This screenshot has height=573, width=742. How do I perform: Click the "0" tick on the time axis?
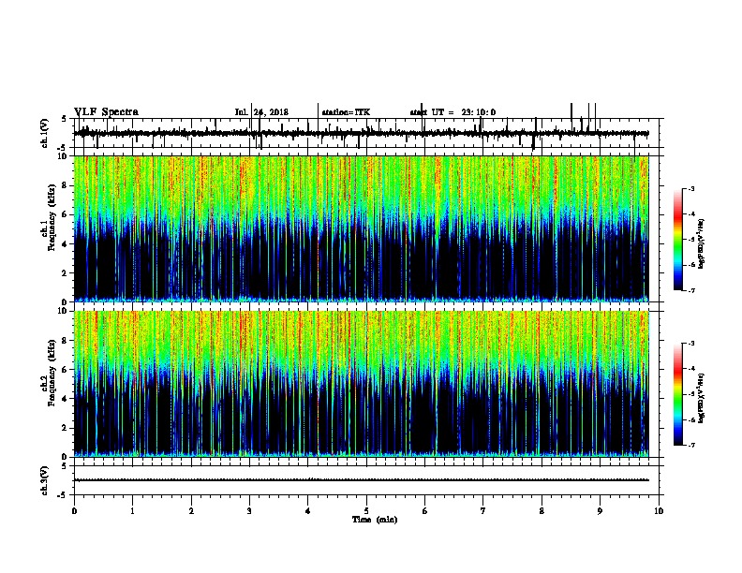coord(74,511)
